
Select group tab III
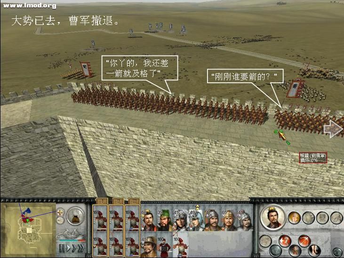point(134,201)
